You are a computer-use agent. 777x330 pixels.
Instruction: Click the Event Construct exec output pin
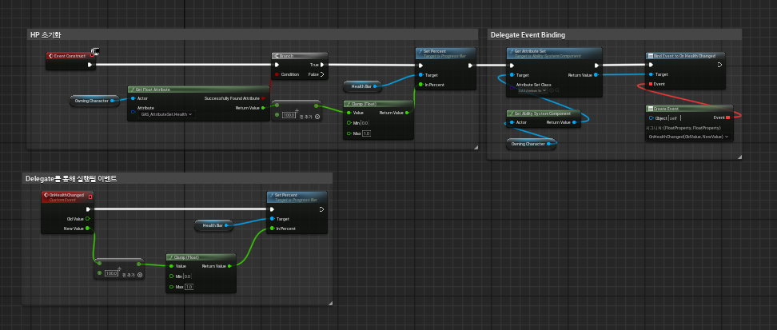(90, 65)
